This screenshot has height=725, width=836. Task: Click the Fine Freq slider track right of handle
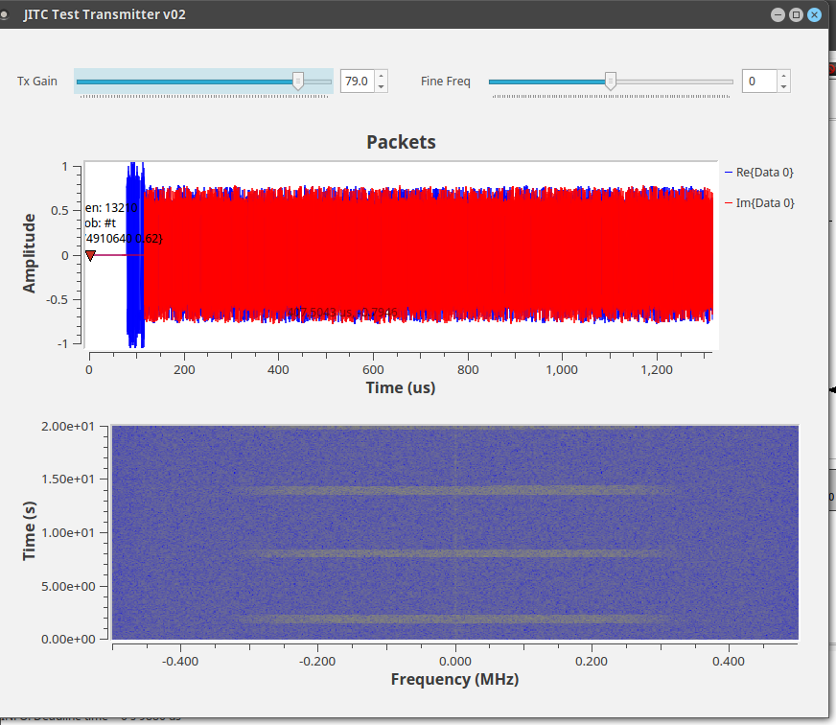[671, 82]
